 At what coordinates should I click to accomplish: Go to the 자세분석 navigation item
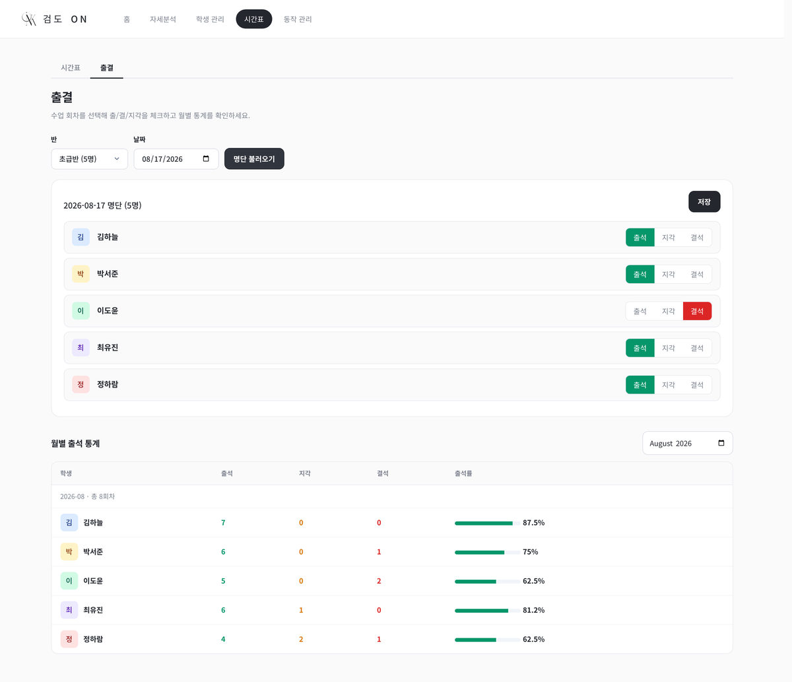pos(162,19)
